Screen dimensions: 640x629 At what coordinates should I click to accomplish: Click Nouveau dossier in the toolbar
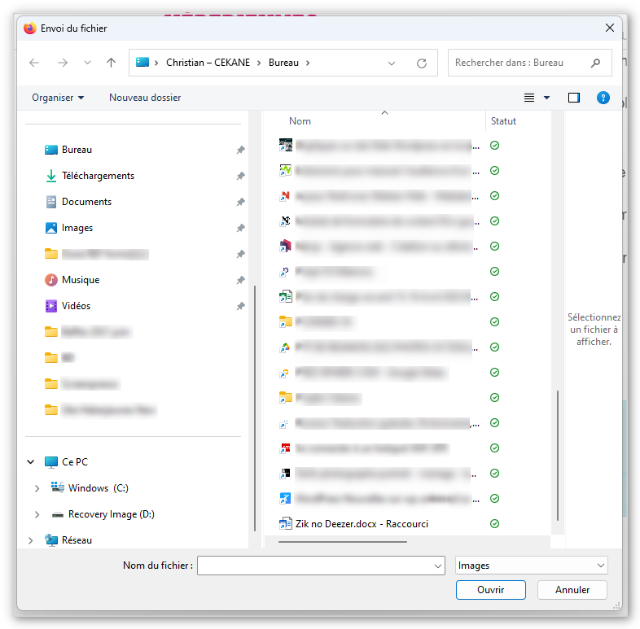click(145, 98)
